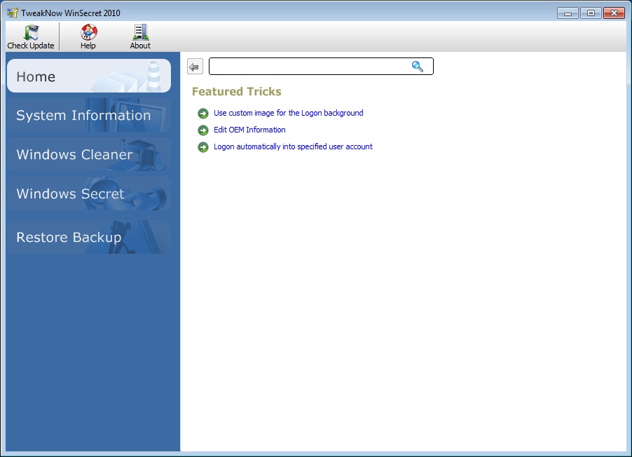632x457 pixels.
Task: Click the magnifying glass search icon
Action: 417,67
